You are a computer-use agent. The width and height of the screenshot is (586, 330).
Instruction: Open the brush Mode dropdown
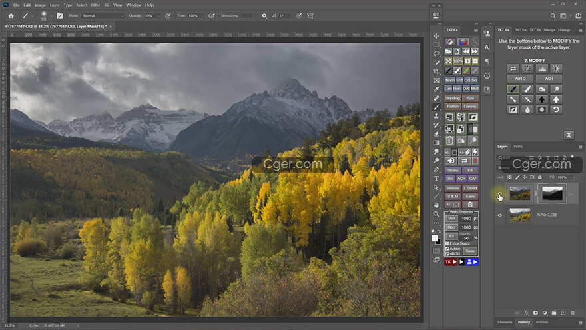click(x=103, y=16)
